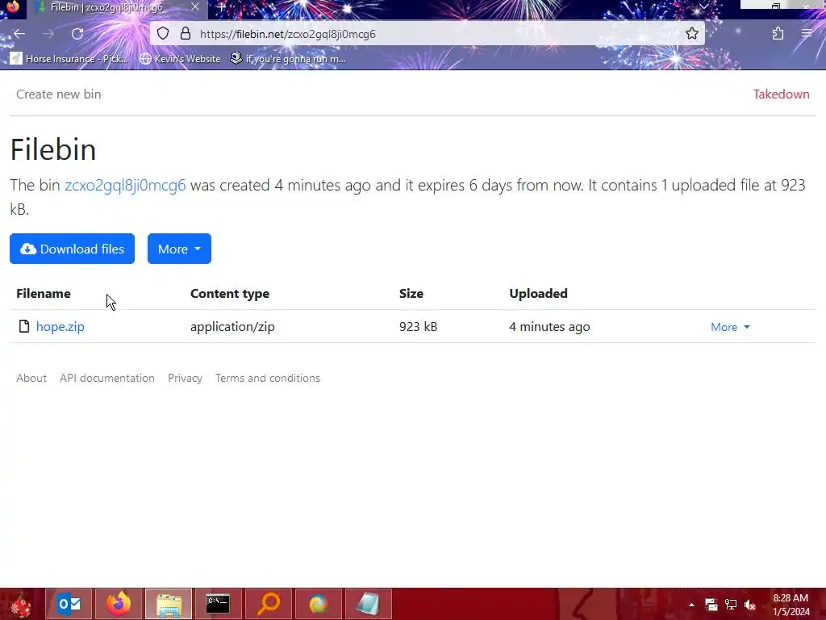Expand the blue More dropdown button
This screenshot has width=826, height=620.
(179, 249)
